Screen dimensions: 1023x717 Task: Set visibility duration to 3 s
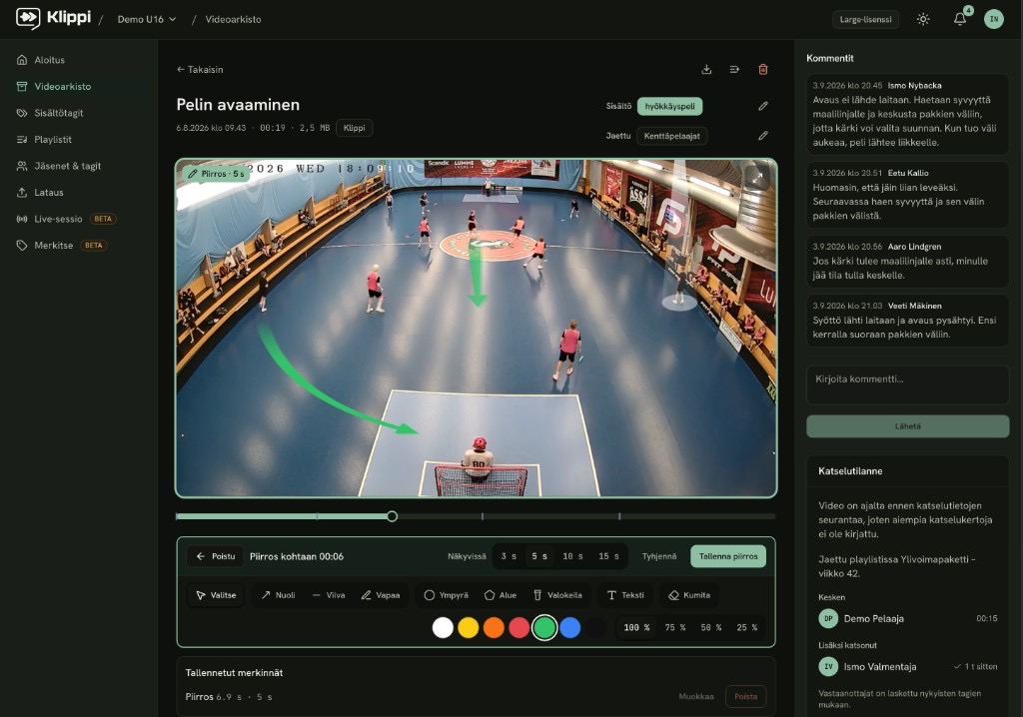click(x=509, y=556)
